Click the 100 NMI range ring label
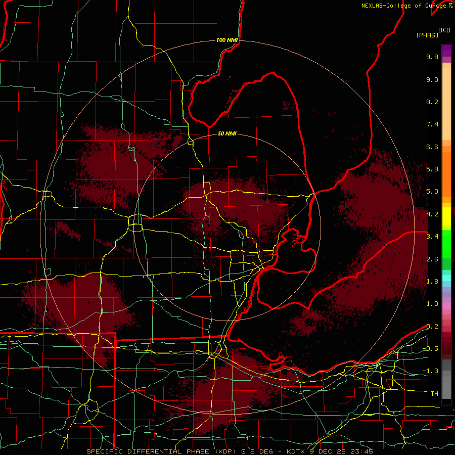 tap(227, 40)
